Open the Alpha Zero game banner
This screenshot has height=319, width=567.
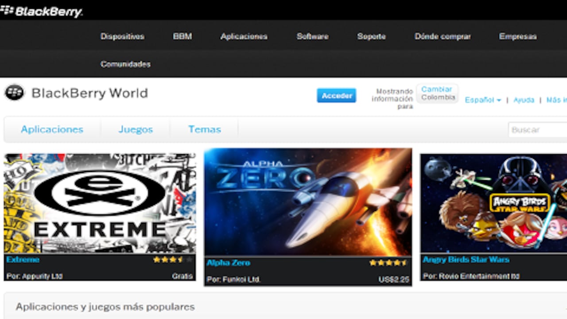tap(308, 202)
